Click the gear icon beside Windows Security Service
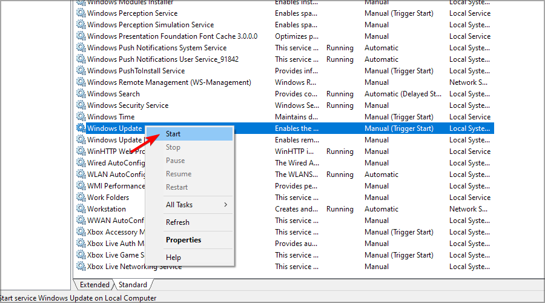Image resolution: width=545 pixels, height=303 pixels. coord(81,105)
